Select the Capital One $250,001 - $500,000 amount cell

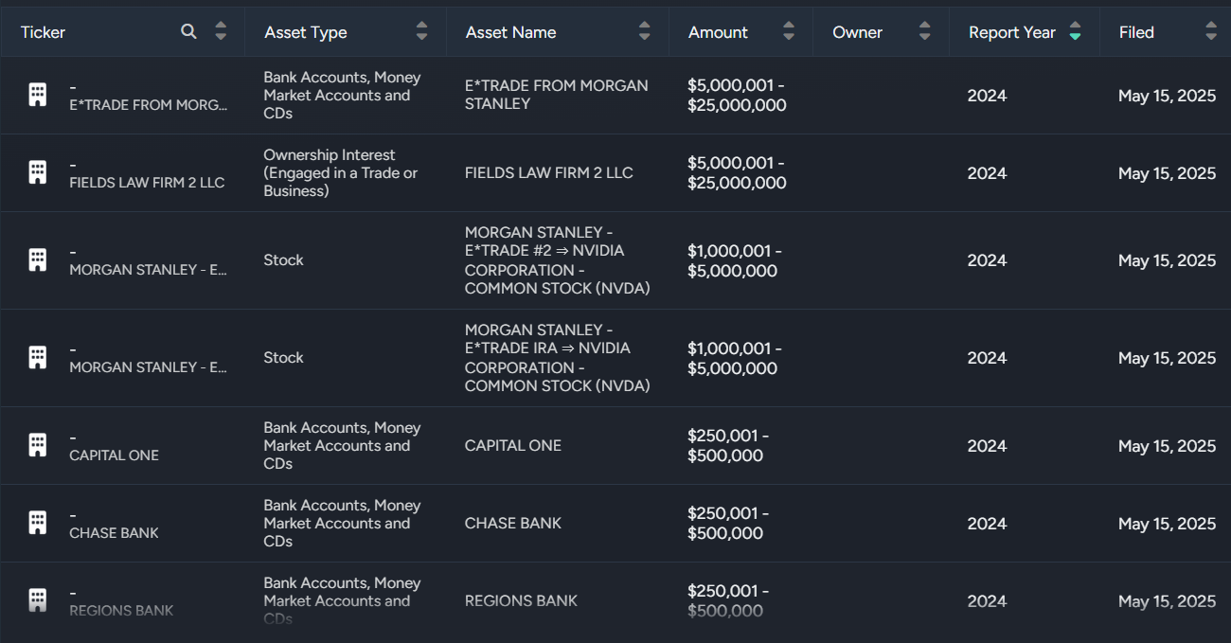pyautogui.click(x=728, y=445)
